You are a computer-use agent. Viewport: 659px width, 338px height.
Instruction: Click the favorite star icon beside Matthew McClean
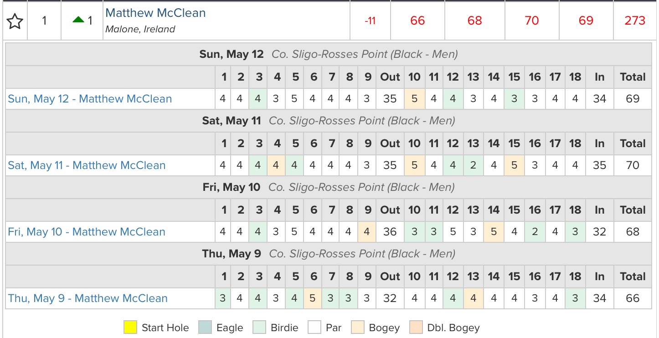pyautogui.click(x=15, y=21)
